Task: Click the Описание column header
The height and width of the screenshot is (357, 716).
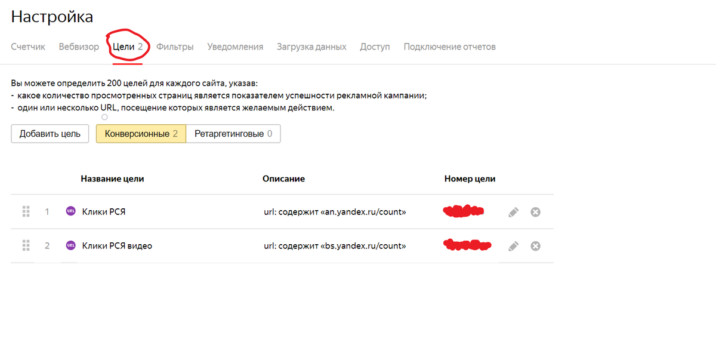Action: 283,178
